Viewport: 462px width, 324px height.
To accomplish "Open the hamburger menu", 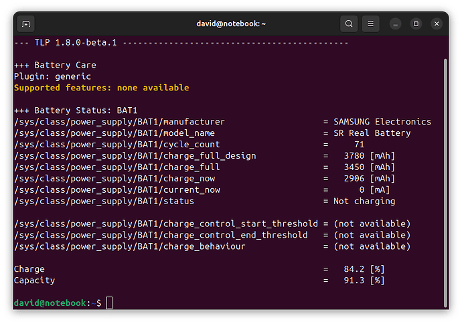I will (x=371, y=23).
